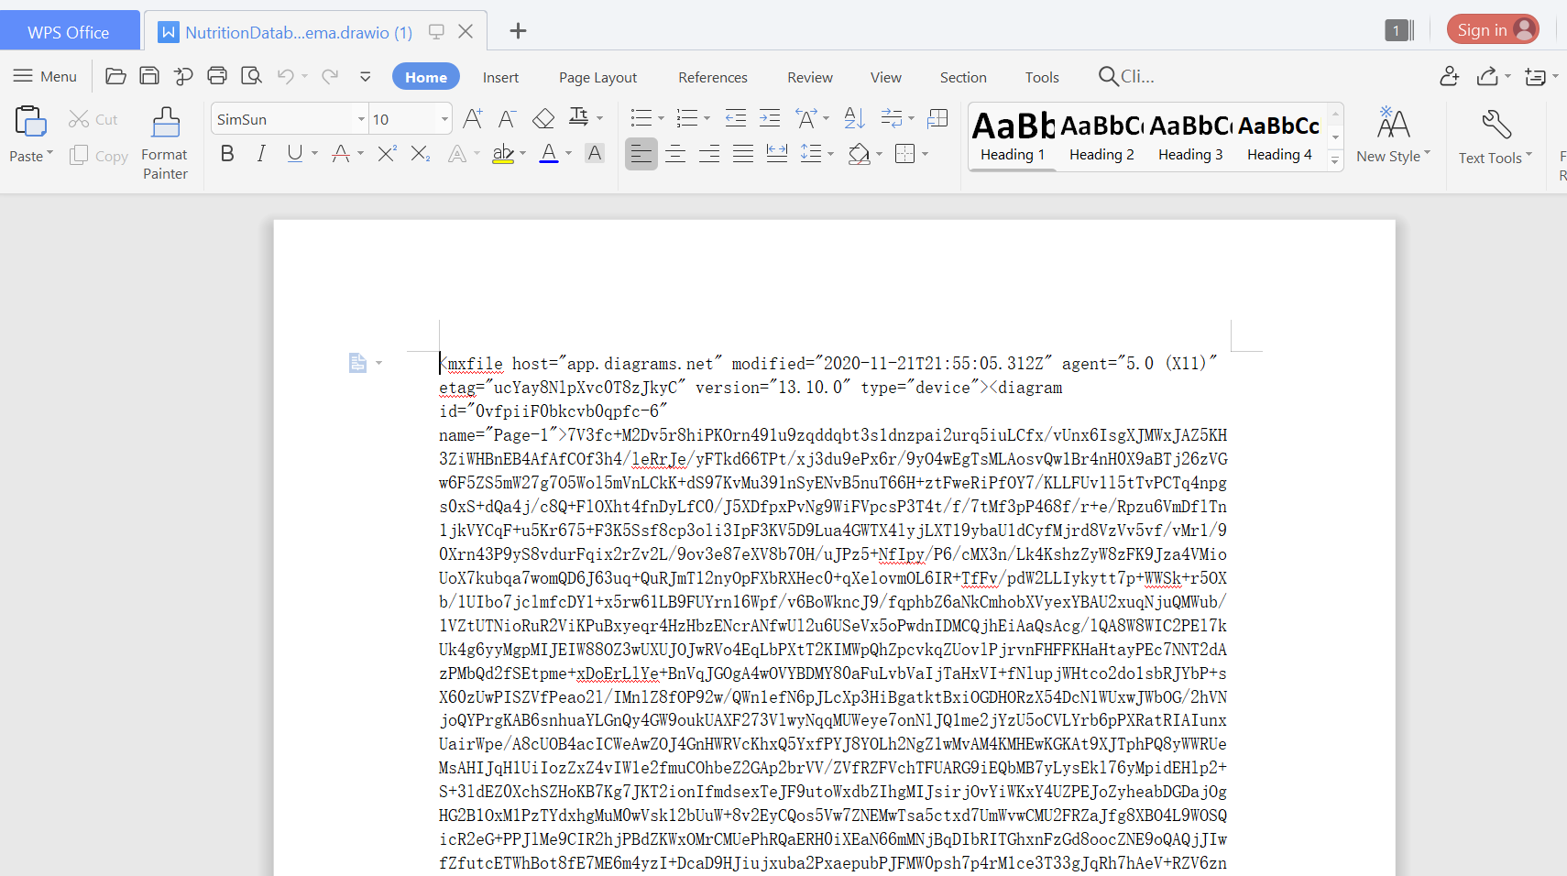Apply the Heading 3 style
This screenshot has width=1567, height=876.
[x=1190, y=137]
